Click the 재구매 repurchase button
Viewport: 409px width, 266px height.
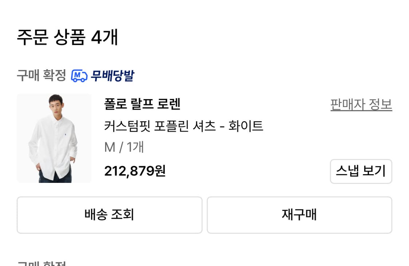[299, 215]
